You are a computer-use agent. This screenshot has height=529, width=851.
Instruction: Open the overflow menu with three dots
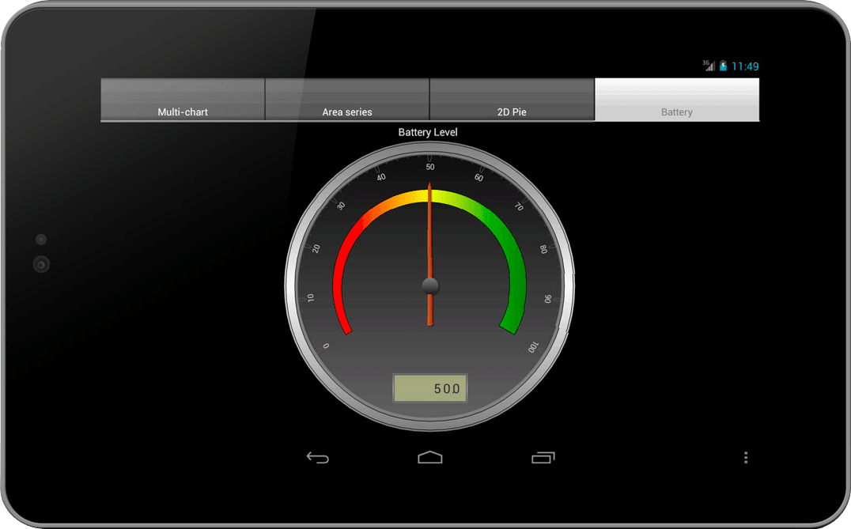click(745, 457)
